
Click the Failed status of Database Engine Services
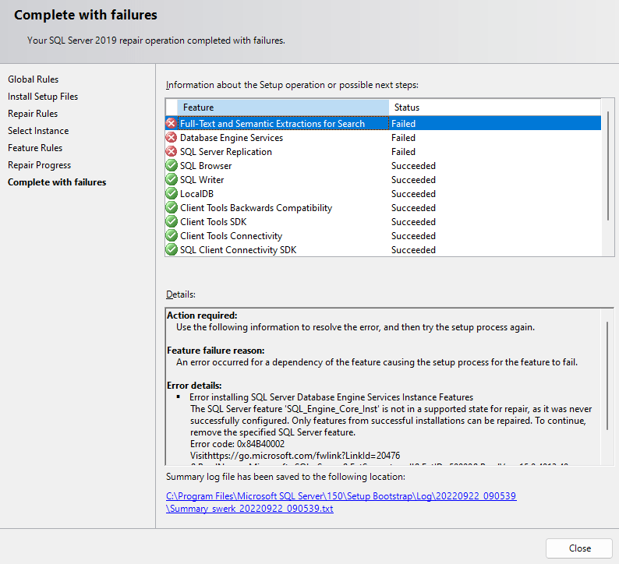[x=403, y=138]
